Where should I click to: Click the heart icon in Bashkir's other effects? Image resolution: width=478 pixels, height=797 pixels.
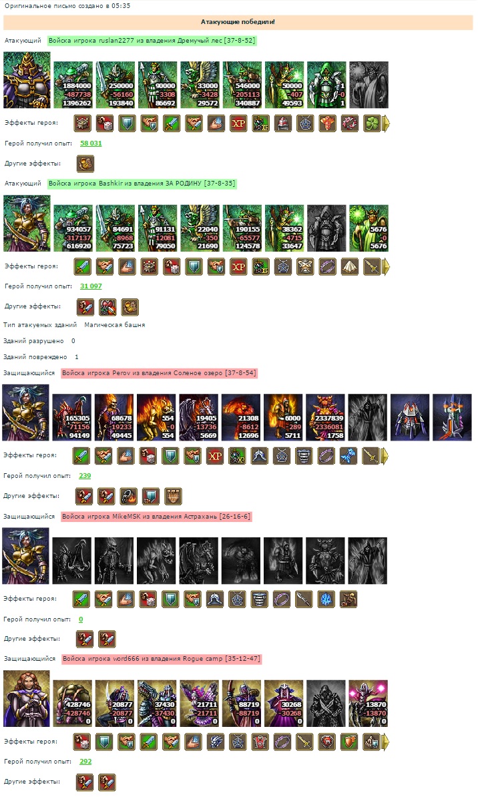pos(107,307)
